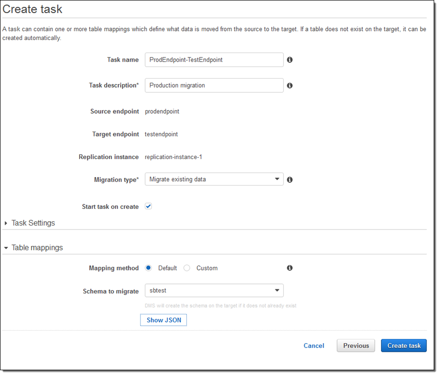Click the info icon beside Task description

click(x=290, y=85)
